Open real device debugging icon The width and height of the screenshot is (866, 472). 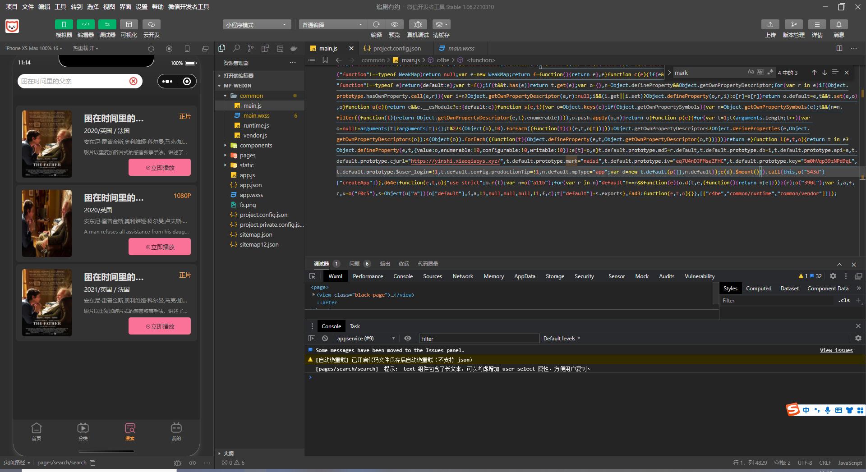tap(418, 24)
